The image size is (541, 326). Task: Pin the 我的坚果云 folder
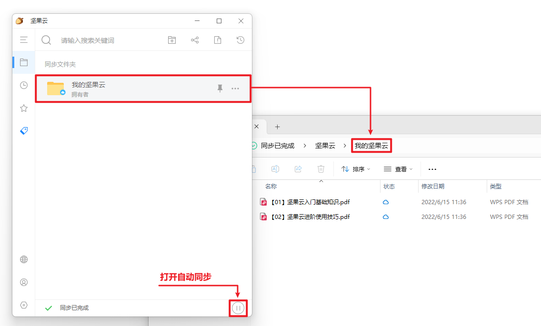[x=220, y=89]
